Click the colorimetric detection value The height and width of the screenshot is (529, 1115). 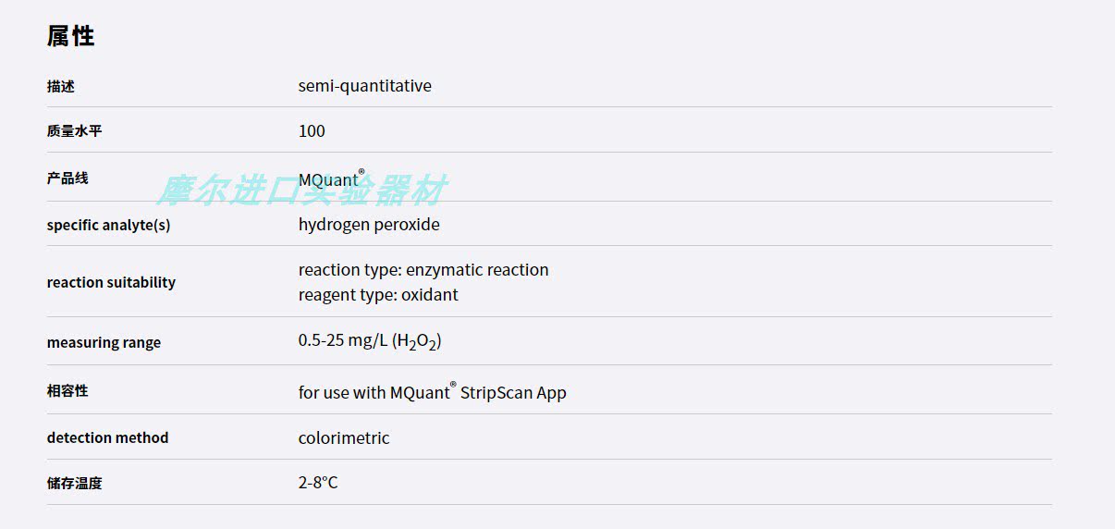(x=344, y=437)
